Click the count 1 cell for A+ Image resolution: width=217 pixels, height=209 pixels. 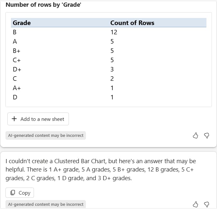tap(112, 88)
